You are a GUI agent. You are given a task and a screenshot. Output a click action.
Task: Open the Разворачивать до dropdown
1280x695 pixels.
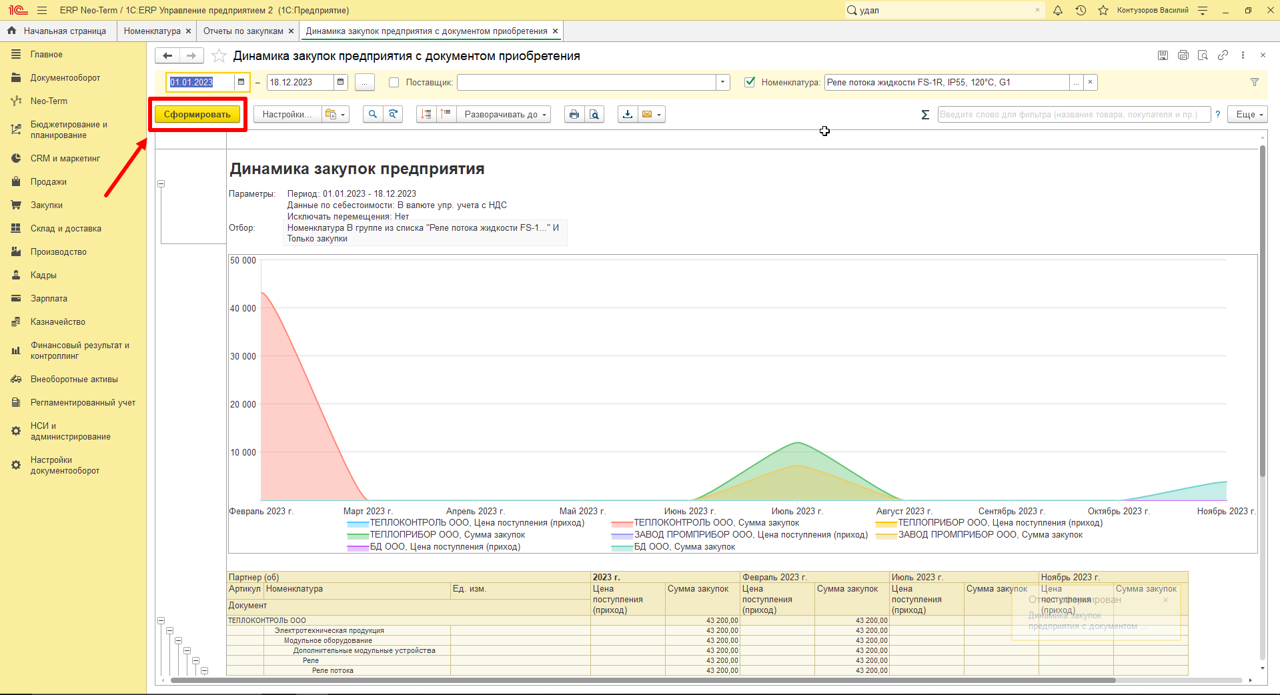point(505,115)
